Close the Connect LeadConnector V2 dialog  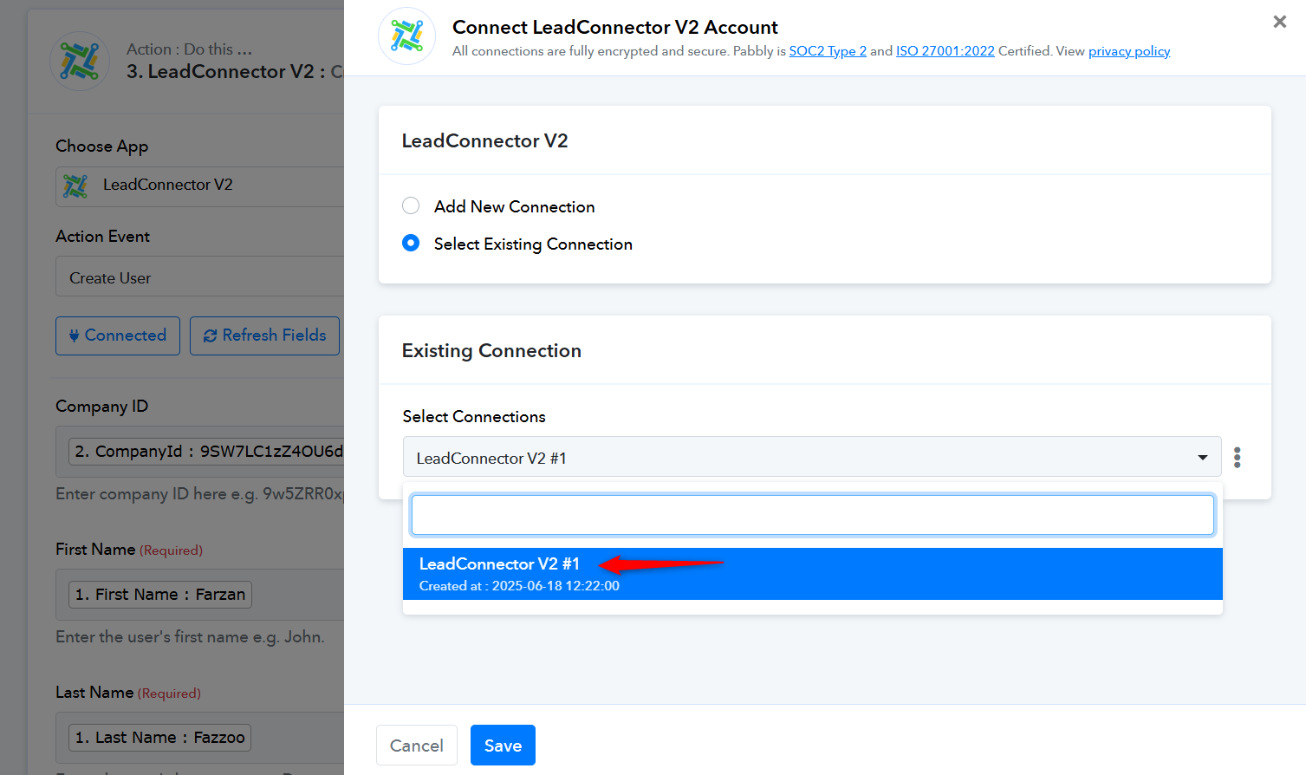(x=1279, y=22)
